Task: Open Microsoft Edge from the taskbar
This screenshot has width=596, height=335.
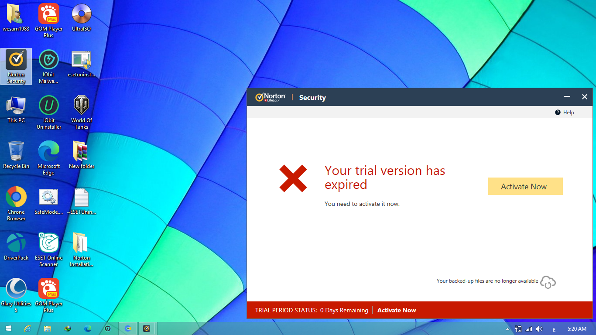Action: [x=88, y=328]
